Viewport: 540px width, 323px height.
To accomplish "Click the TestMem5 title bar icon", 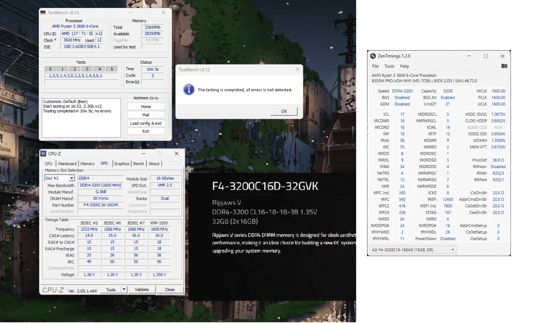I will pyautogui.click(x=43, y=12).
